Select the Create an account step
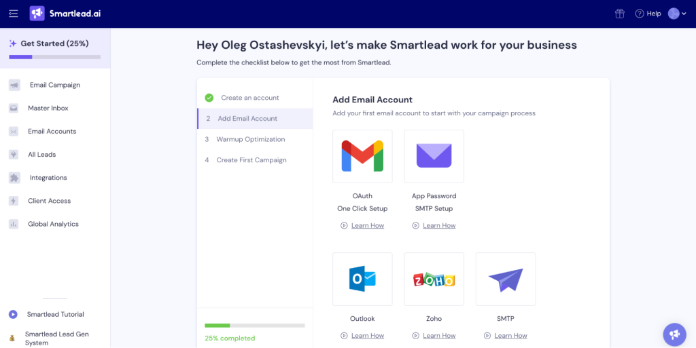This screenshot has height=348, width=696. [x=255, y=98]
